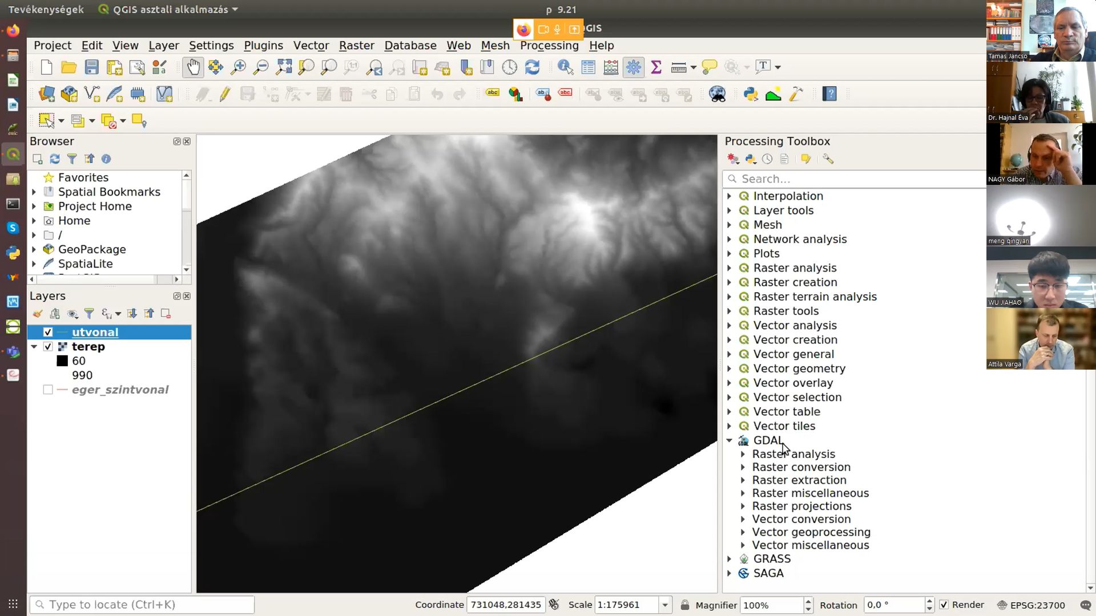This screenshot has width=1096, height=616.
Task: Open Processing Toolbox options wrench icon
Action: pyautogui.click(x=828, y=159)
